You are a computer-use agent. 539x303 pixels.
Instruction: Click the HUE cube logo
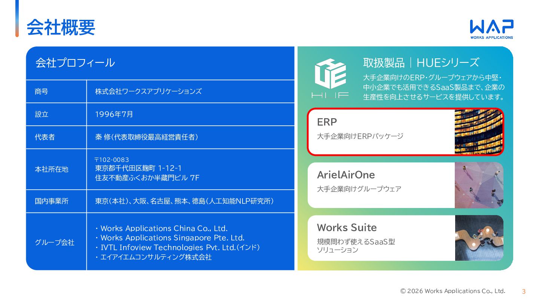(330, 77)
